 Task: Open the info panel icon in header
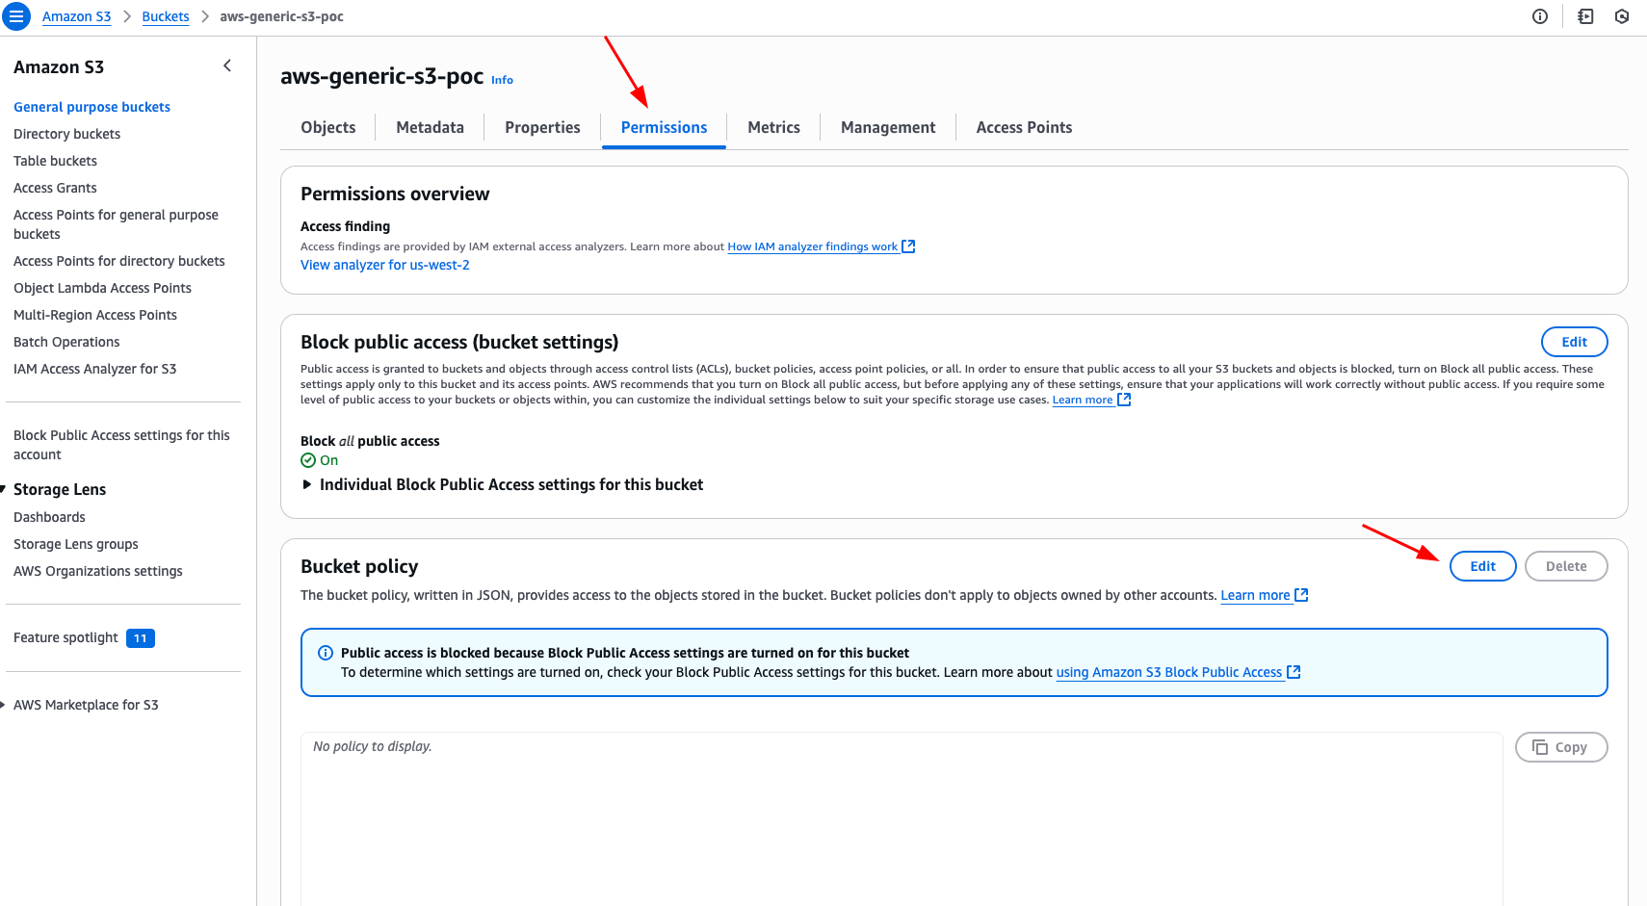[x=1540, y=16]
